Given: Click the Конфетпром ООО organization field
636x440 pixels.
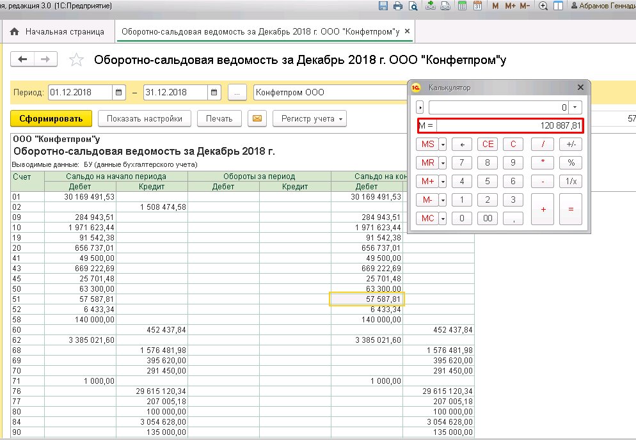Looking at the screenshot, I should point(331,93).
